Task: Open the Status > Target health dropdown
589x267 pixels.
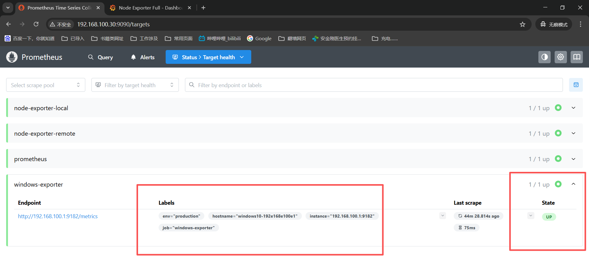Action: tap(208, 57)
